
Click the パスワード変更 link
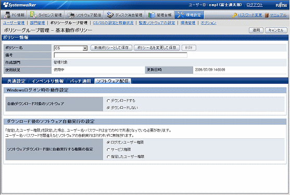point(250,15)
